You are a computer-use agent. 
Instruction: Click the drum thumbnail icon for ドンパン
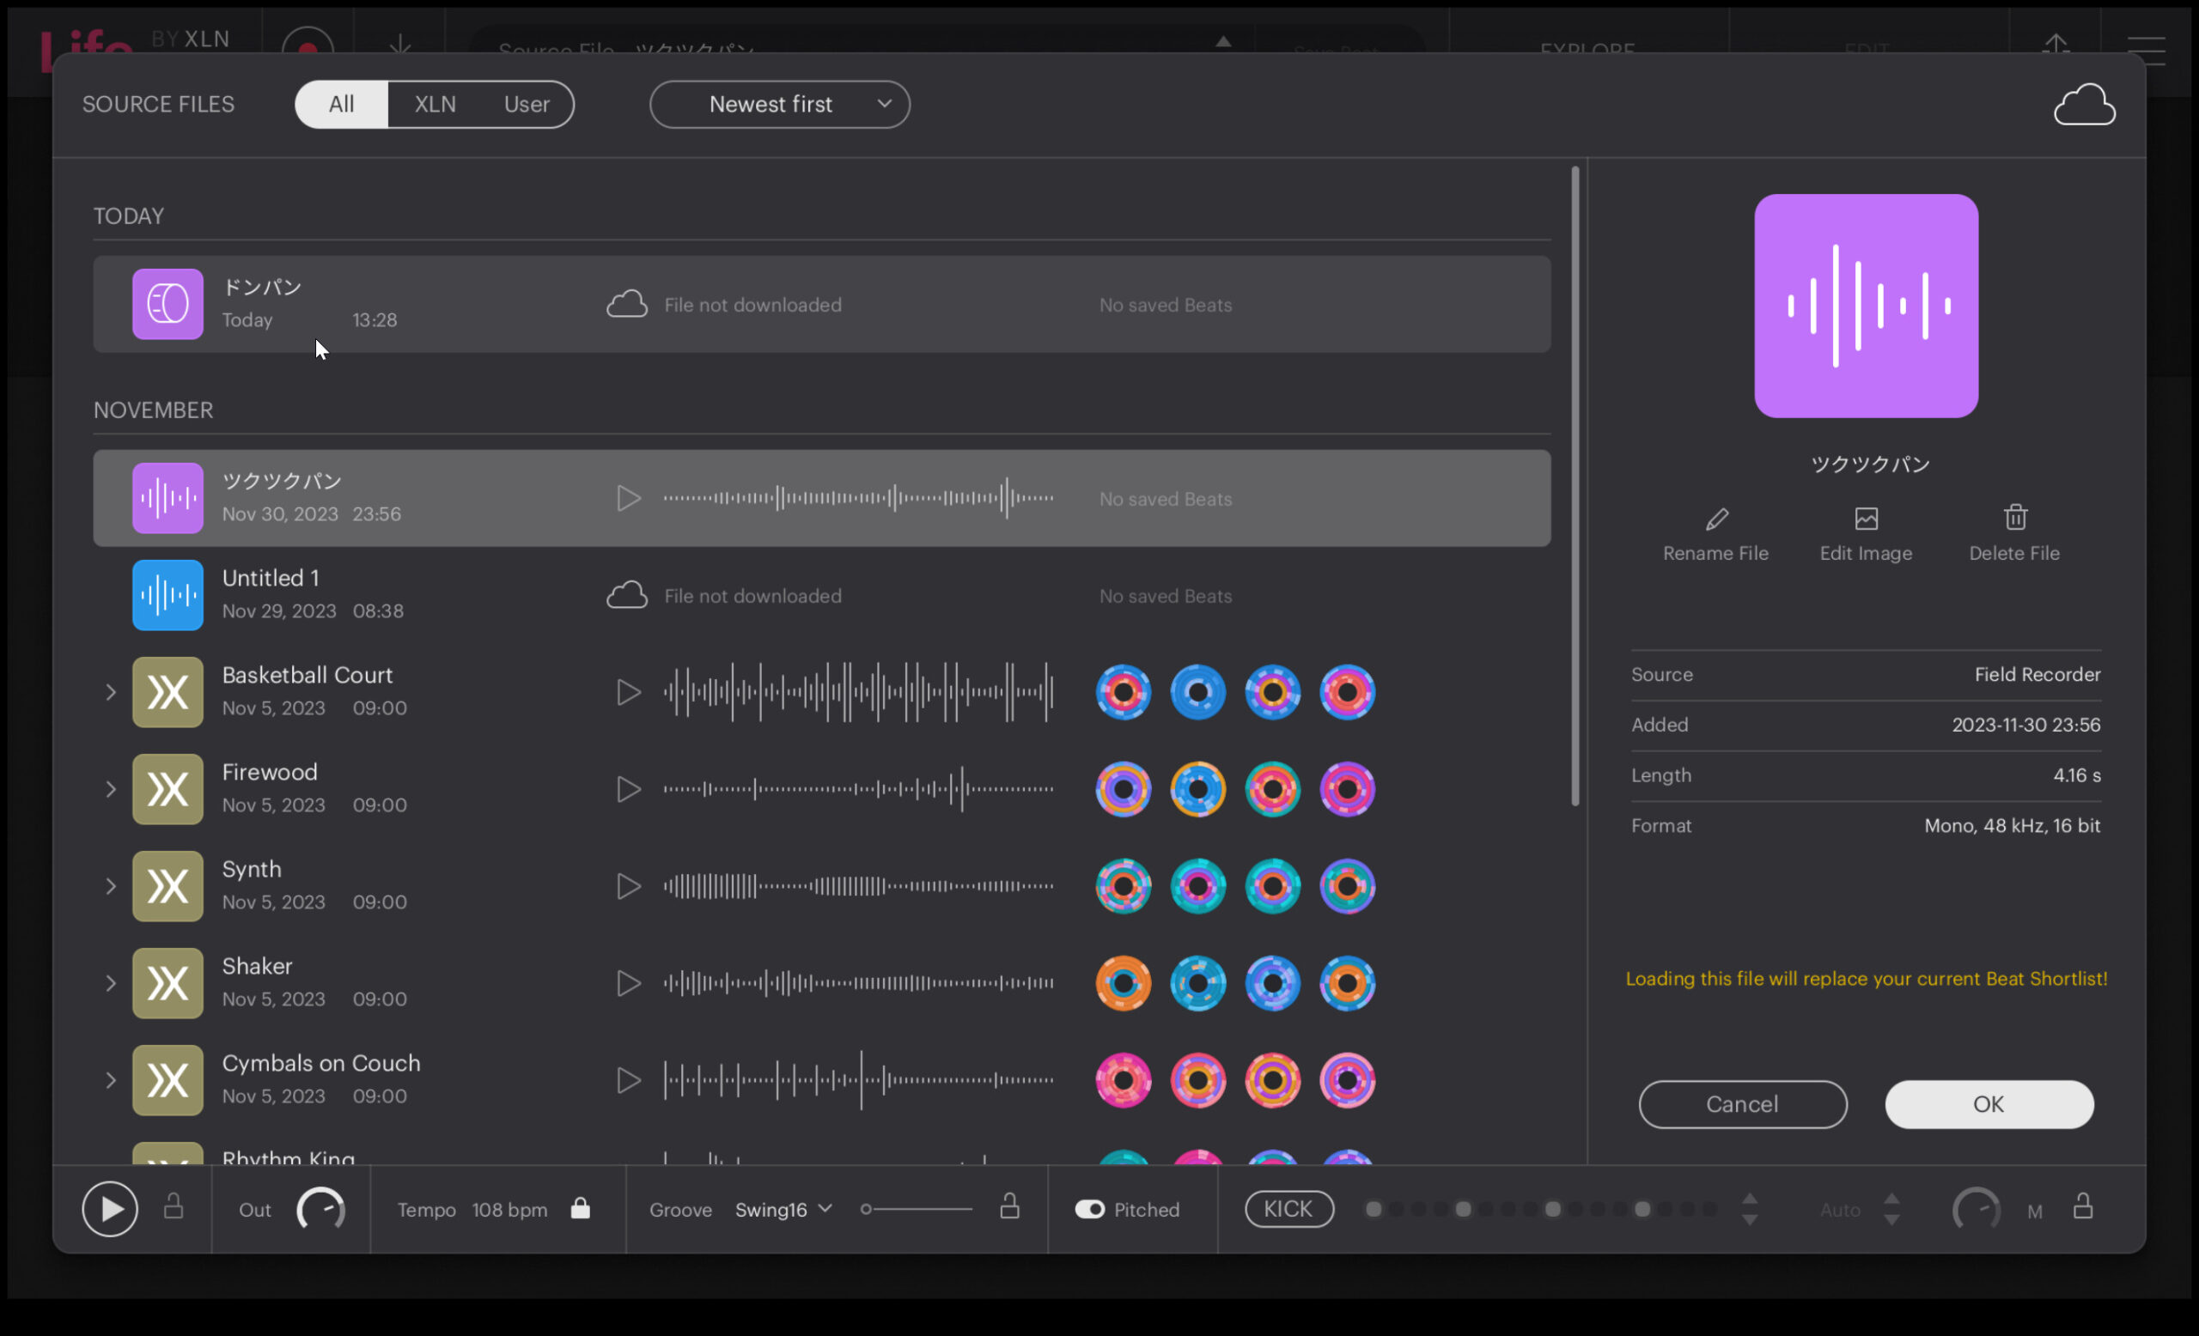168,304
